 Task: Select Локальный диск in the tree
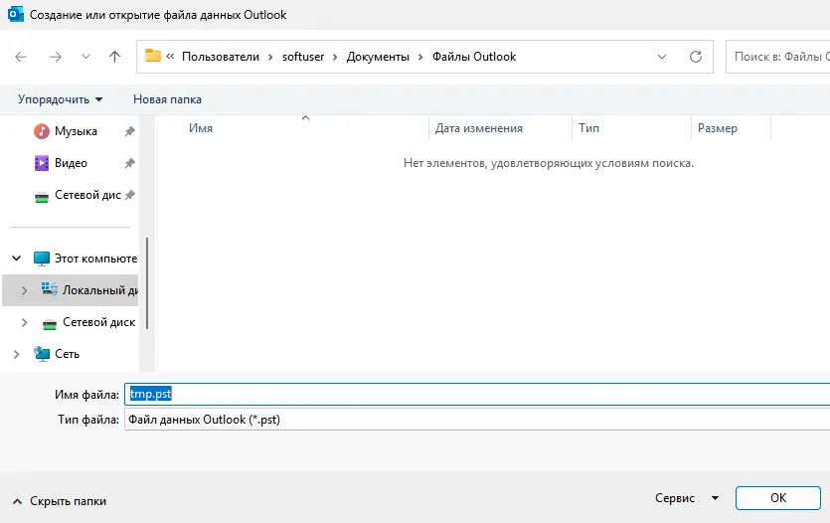coord(100,290)
